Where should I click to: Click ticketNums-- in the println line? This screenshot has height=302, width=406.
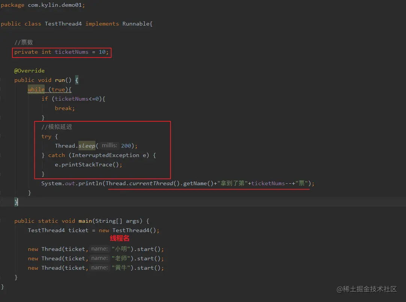pos(272,183)
